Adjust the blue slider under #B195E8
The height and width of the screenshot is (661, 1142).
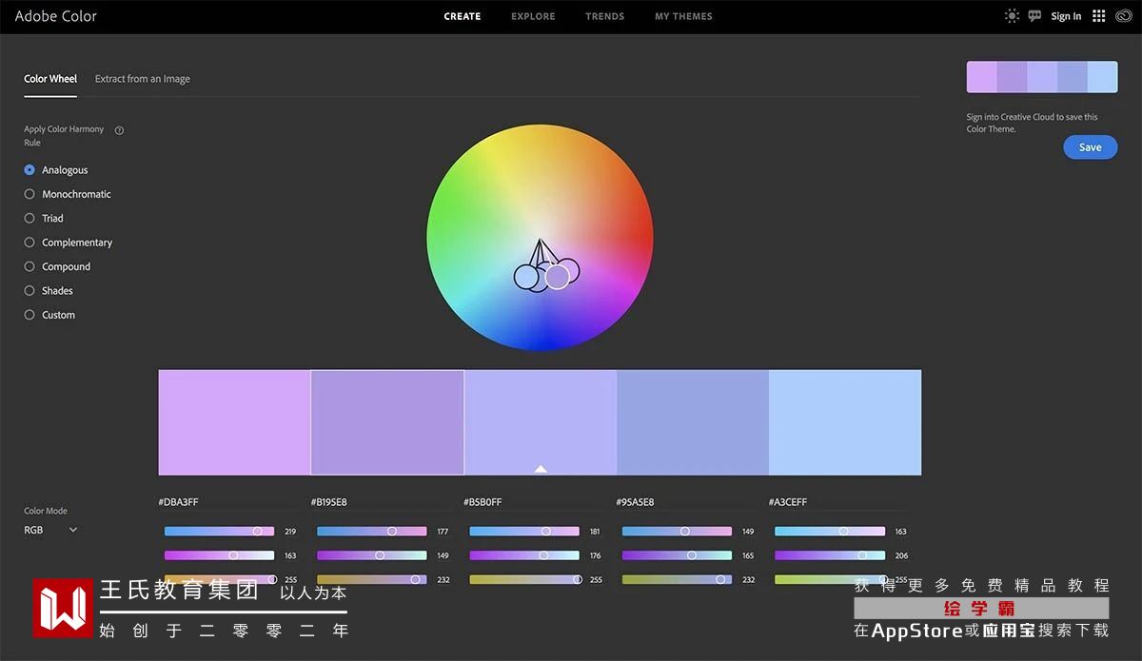pos(372,579)
